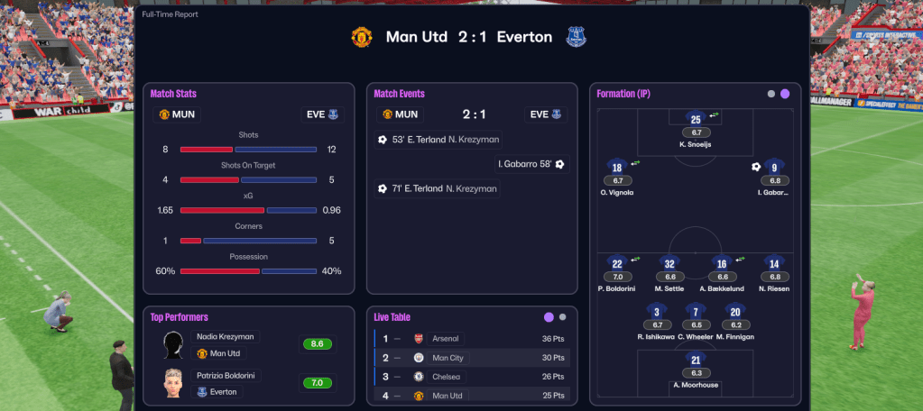Click the MUN team tag in Match Stats

point(174,114)
